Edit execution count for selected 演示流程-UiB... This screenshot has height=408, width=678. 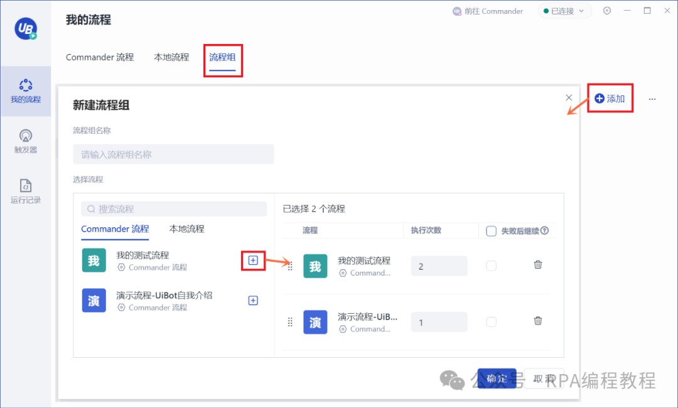click(x=439, y=323)
